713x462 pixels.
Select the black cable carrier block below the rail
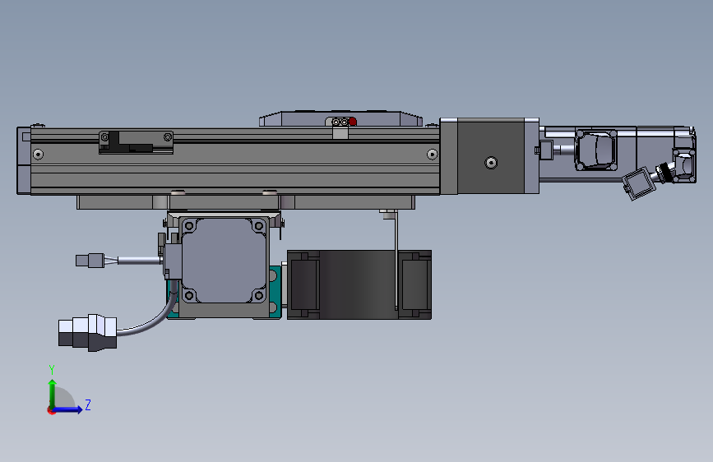pyautogui.click(x=359, y=284)
